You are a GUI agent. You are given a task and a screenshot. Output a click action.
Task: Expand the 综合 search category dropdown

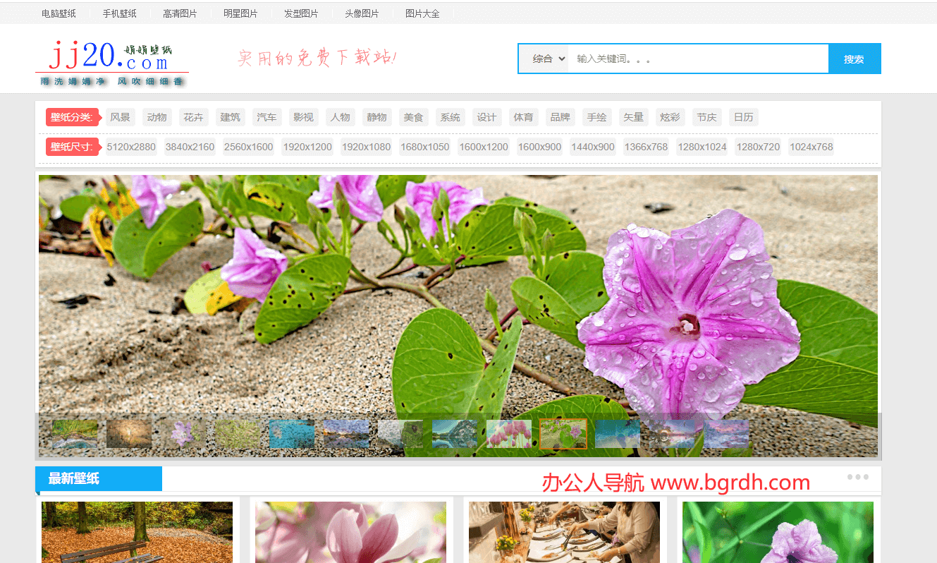pyautogui.click(x=549, y=59)
